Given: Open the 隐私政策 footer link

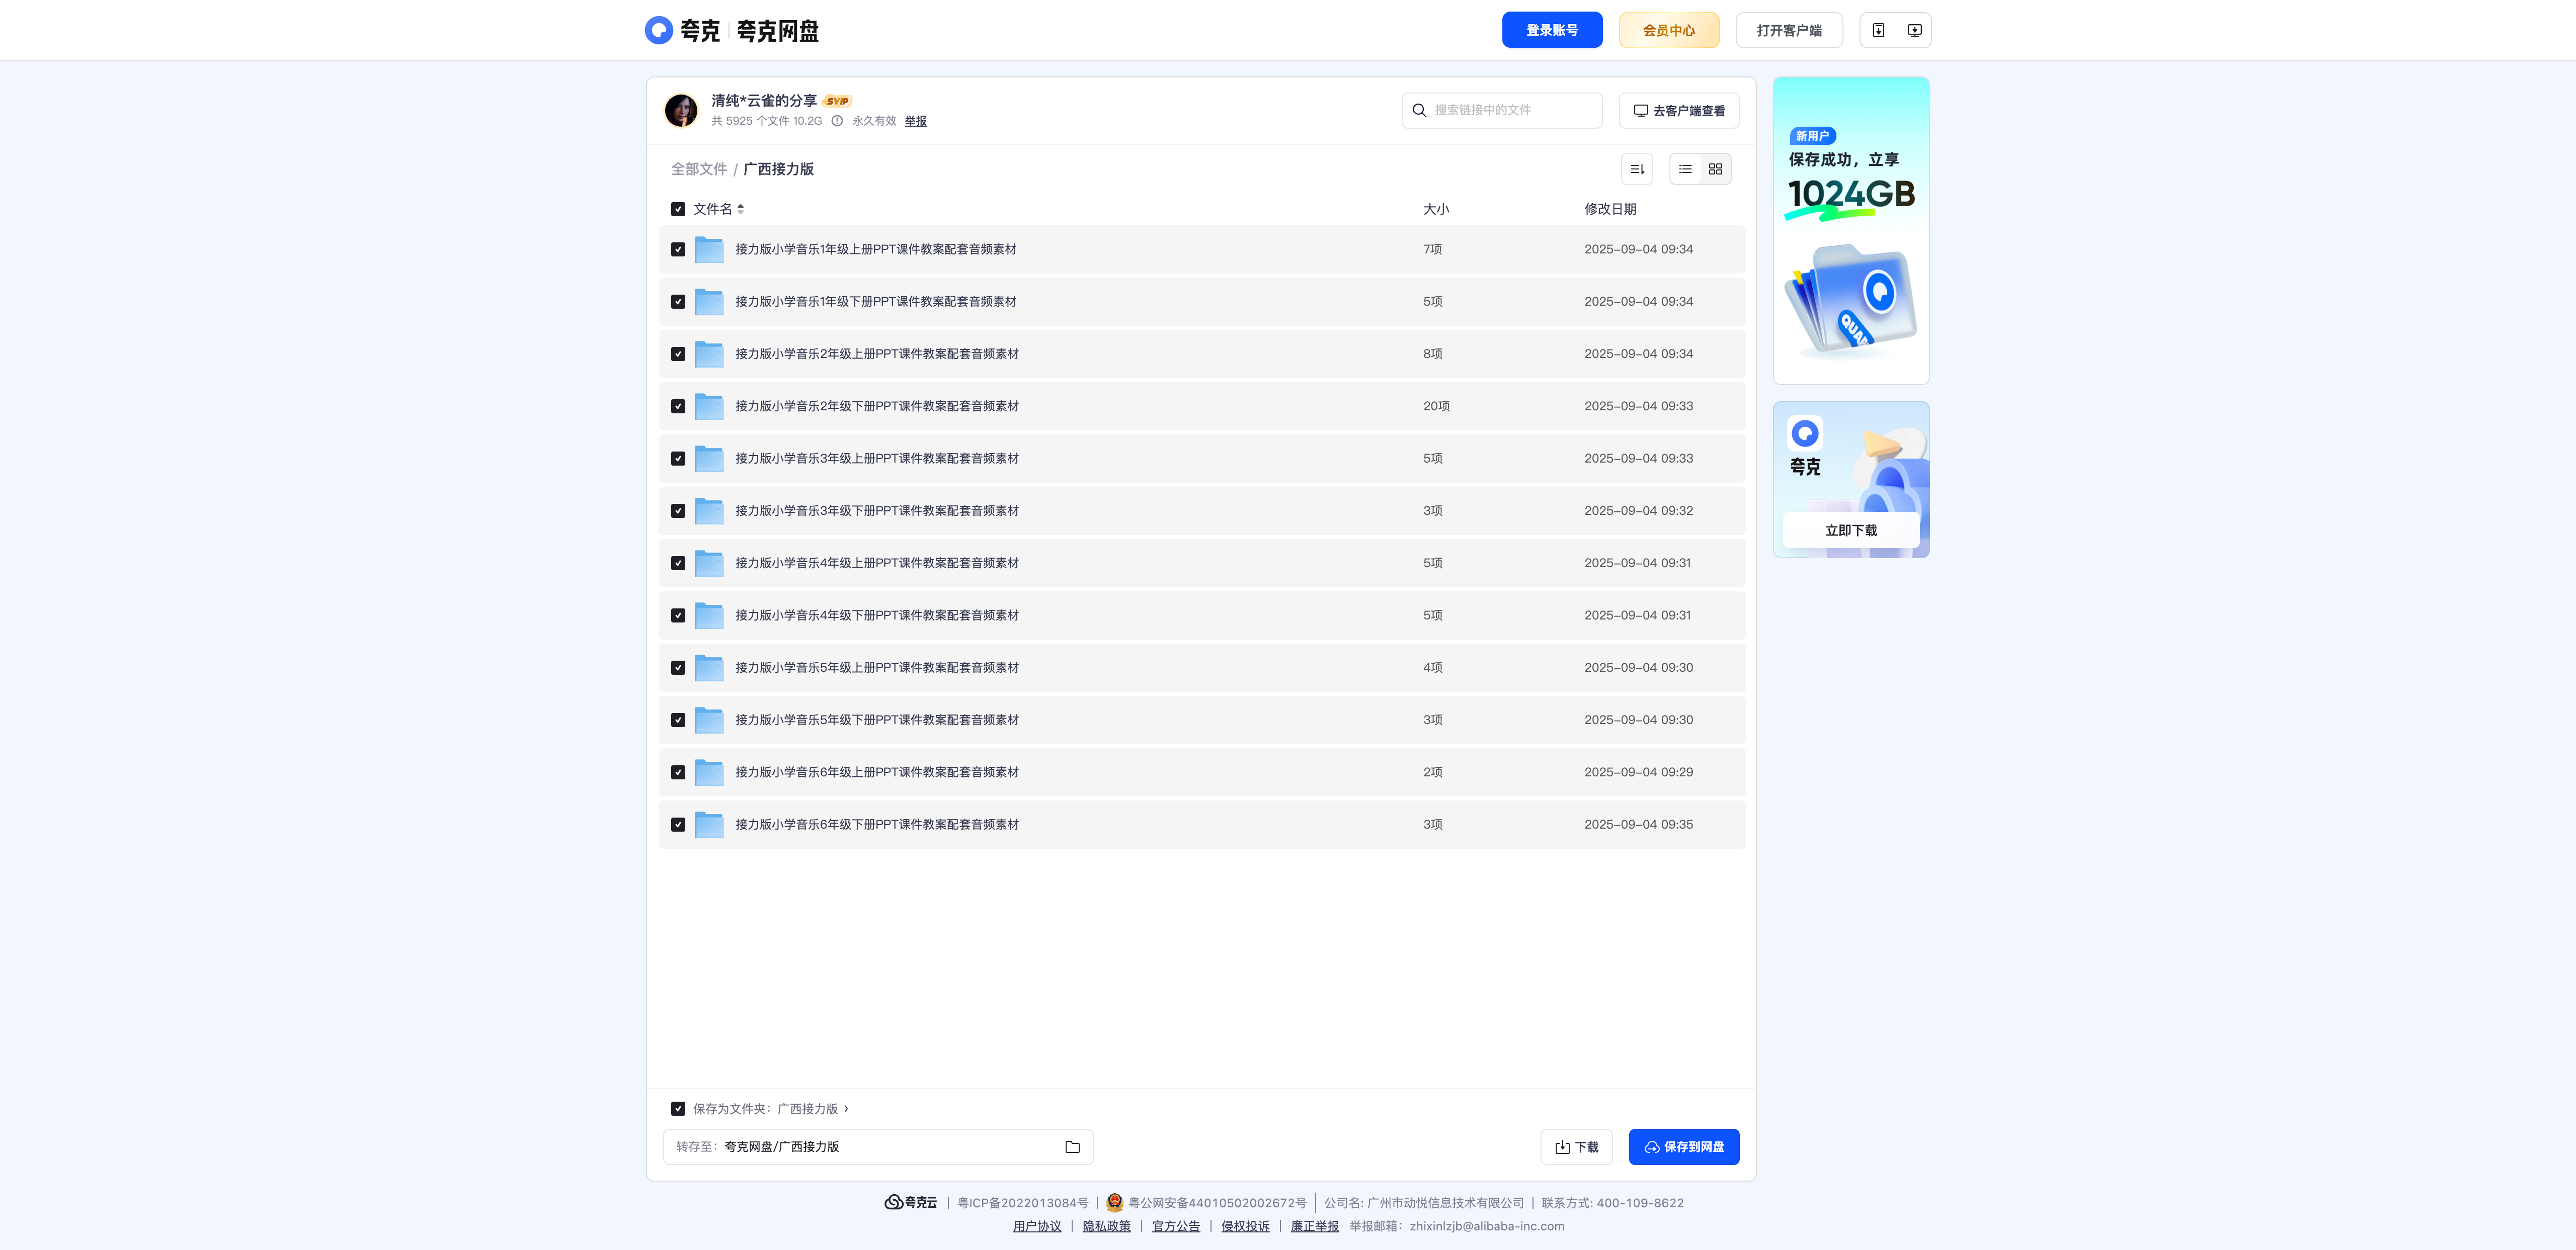Looking at the screenshot, I should [x=1106, y=1226].
